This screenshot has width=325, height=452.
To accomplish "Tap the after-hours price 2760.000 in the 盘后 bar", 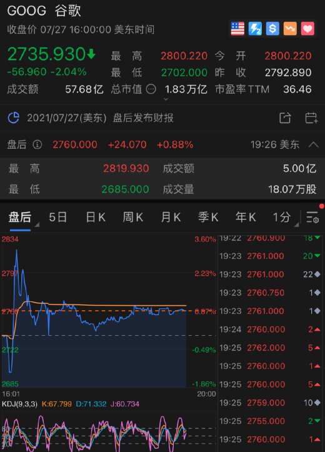I will pos(75,144).
